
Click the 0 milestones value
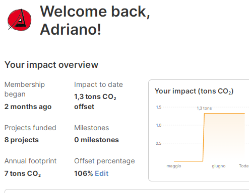click(96, 140)
